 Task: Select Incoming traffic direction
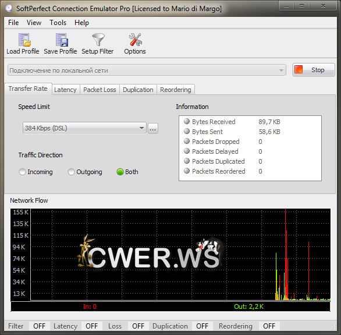coord(36,172)
